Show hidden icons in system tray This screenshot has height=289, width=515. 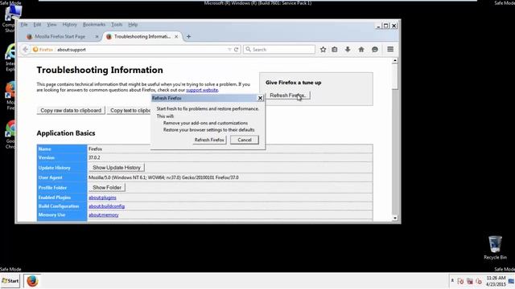pos(452,281)
